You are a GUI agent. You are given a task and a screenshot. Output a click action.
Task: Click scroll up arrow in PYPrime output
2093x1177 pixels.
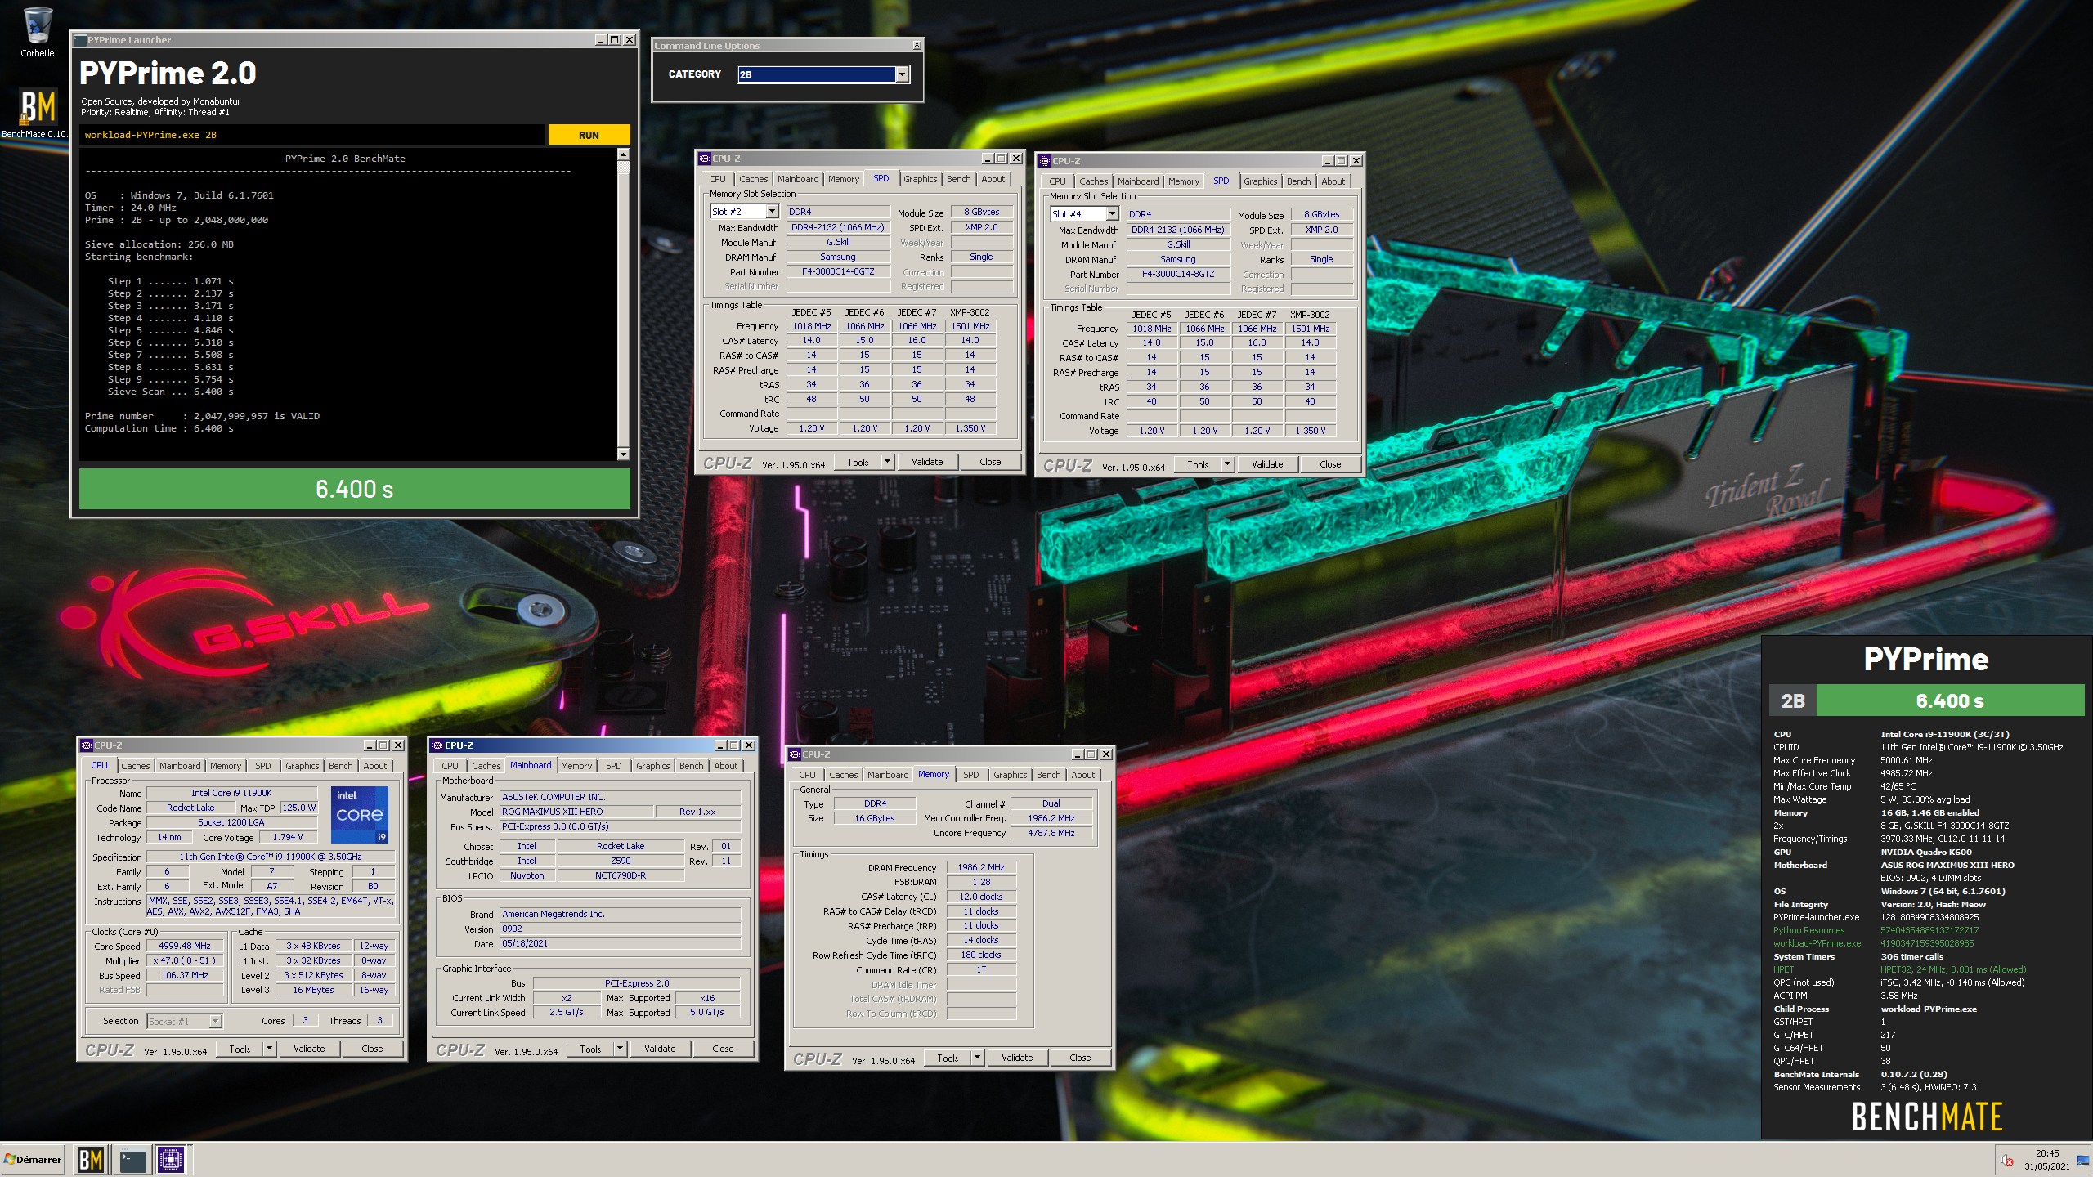click(623, 154)
